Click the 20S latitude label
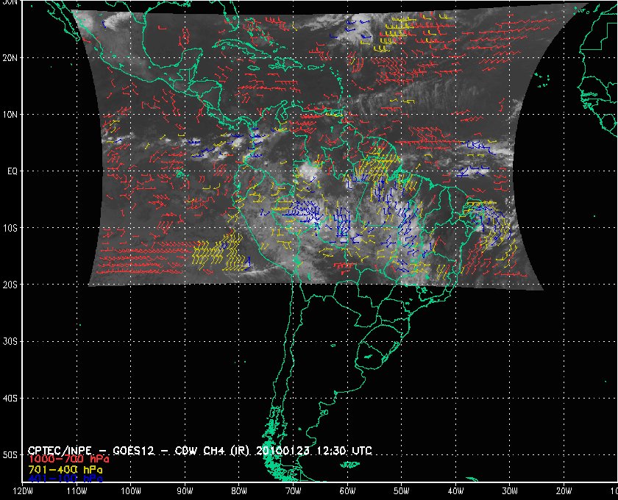This screenshot has height=500, width=618. (x=10, y=285)
